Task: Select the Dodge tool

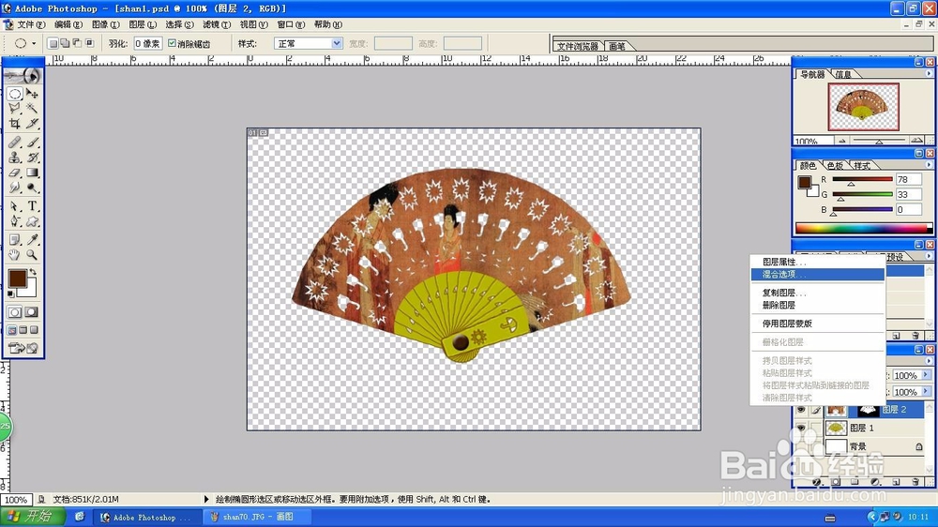Action: click(32, 188)
